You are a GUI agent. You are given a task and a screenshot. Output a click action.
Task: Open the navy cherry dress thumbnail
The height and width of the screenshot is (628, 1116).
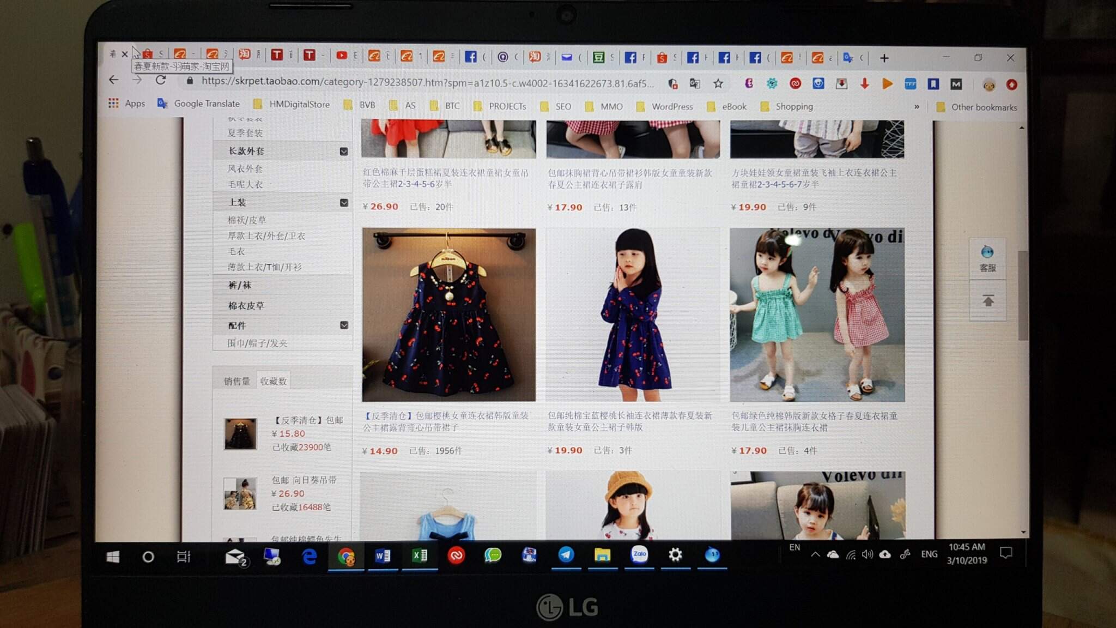448,315
